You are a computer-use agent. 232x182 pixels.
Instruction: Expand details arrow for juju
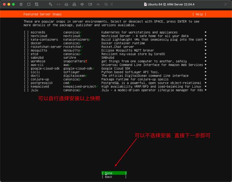pyautogui.click(x=206, y=90)
